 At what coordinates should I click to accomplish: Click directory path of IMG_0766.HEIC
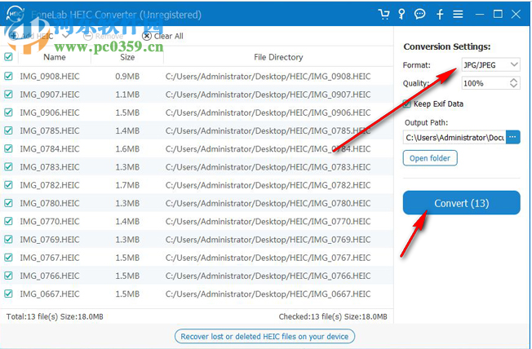[x=268, y=276]
